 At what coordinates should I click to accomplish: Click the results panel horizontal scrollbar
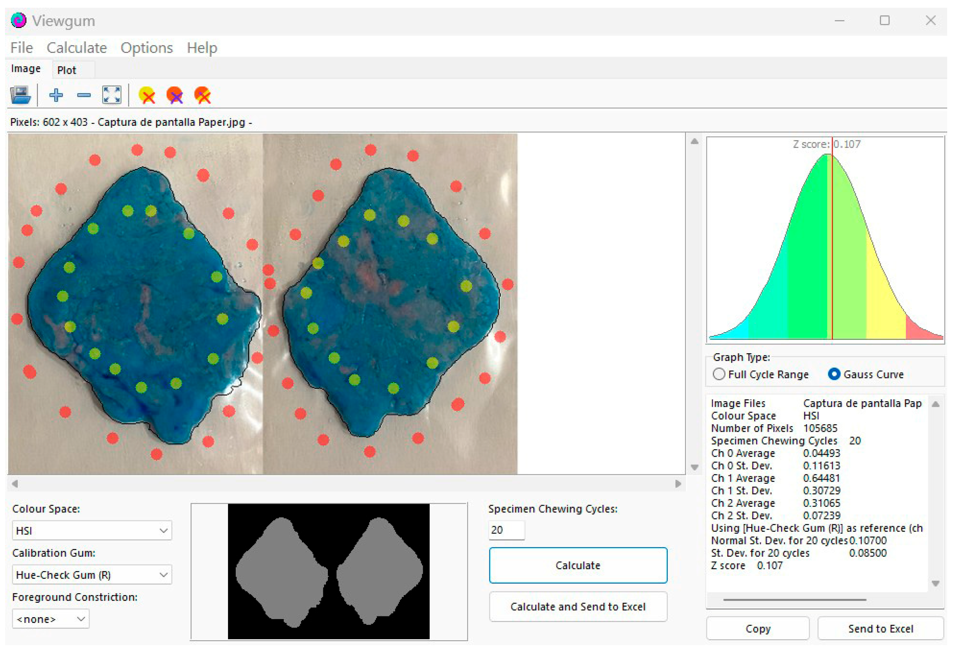tap(795, 600)
